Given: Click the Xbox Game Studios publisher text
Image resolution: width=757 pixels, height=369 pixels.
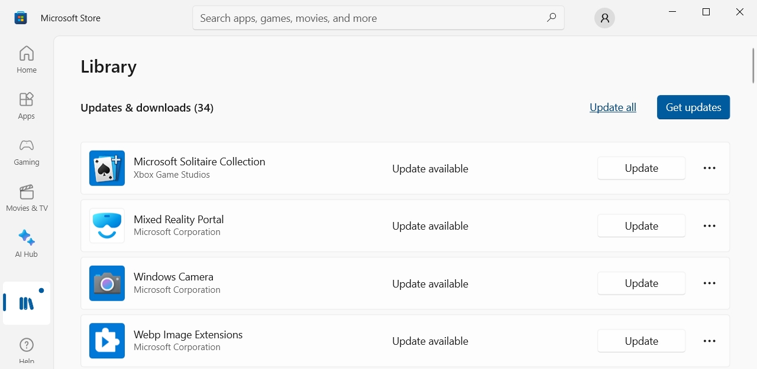Looking at the screenshot, I should click(172, 175).
